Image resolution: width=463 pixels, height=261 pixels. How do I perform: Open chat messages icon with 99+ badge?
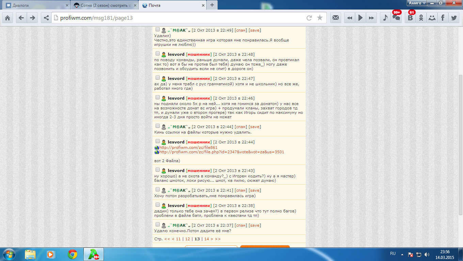[396, 18]
